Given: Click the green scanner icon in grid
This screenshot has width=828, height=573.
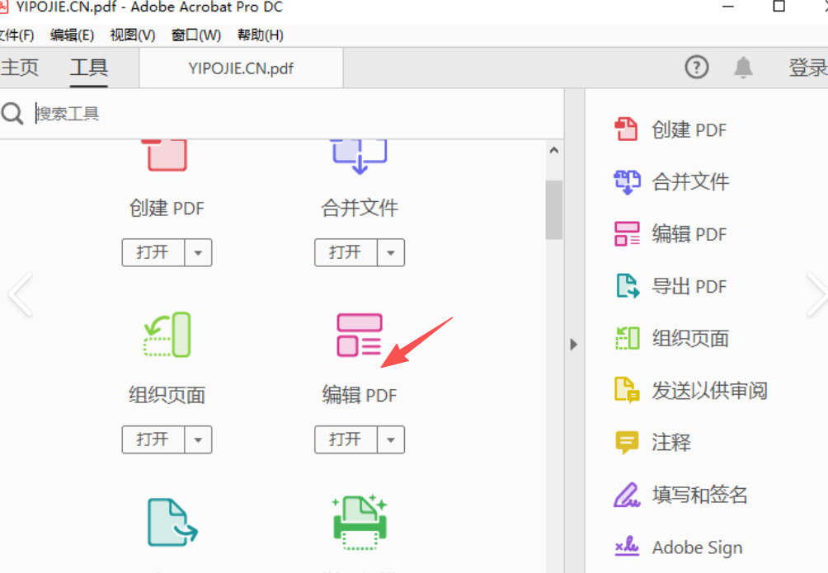Looking at the screenshot, I should (360, 523).
